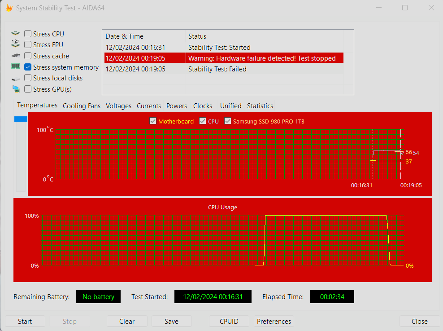This screenshot has width=443, height=331.
Task: Open the CPUID panel
Action: 229,322
